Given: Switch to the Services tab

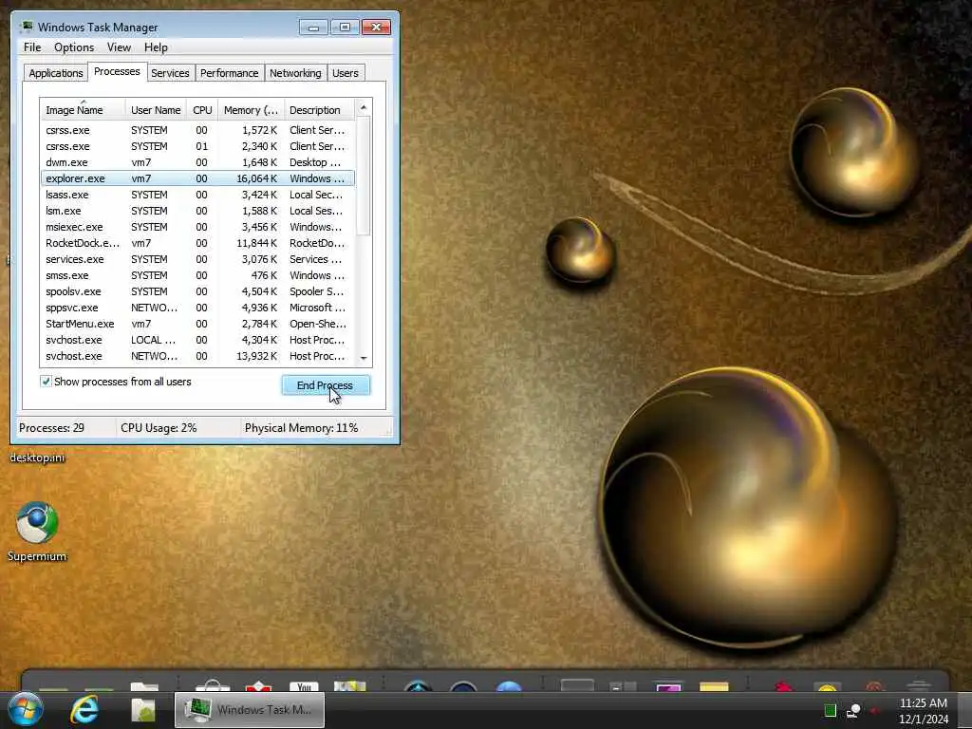Looking at the screenshot, I should 170,73.
